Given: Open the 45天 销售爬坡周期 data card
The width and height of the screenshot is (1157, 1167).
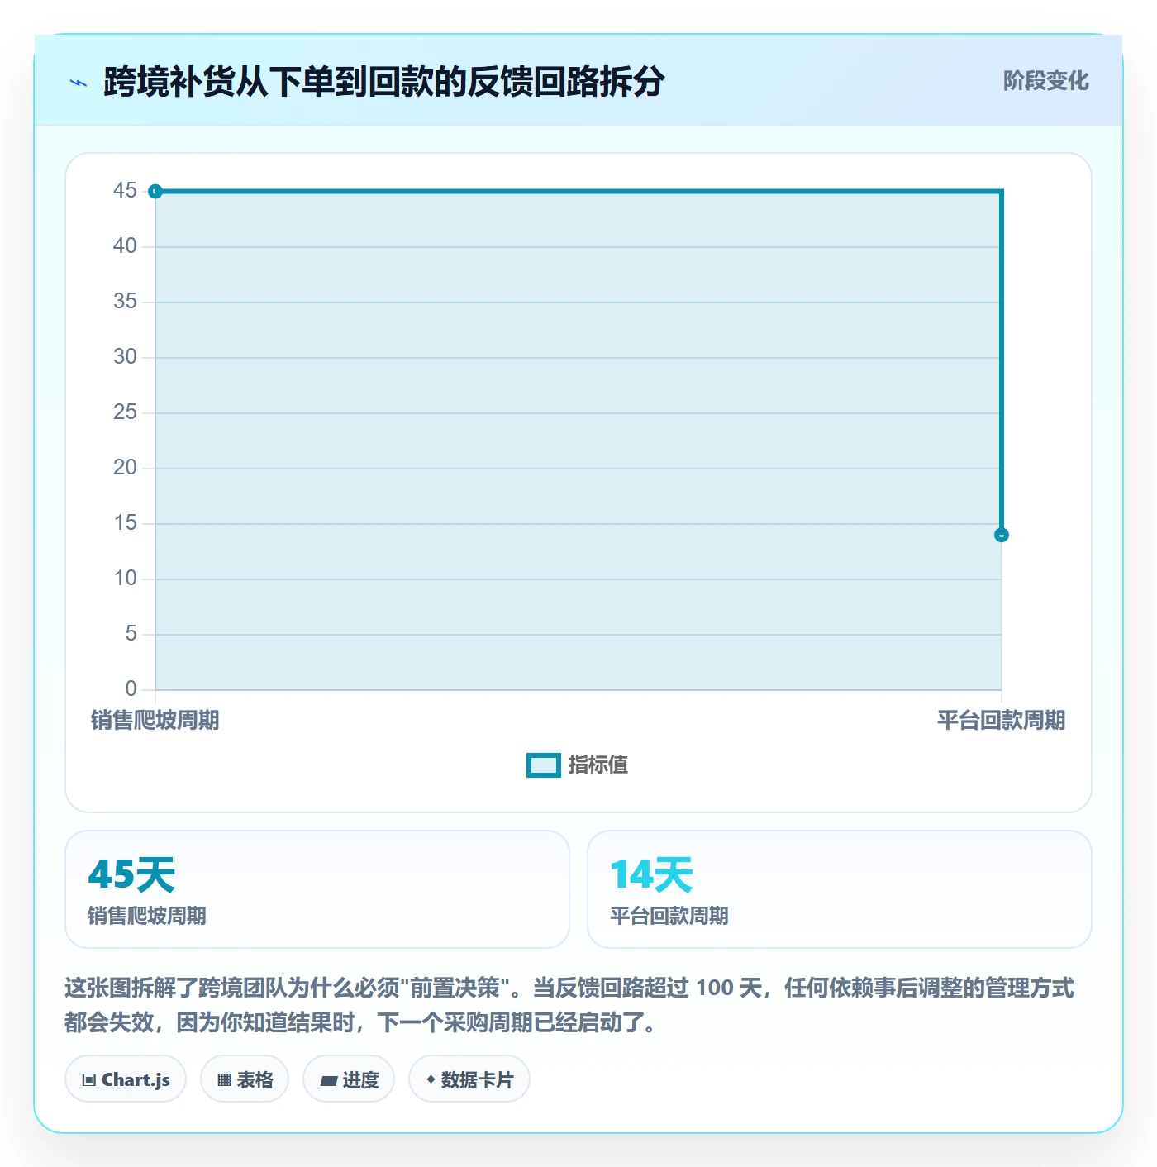Looking at the screenshot, I should pos(317,889).
